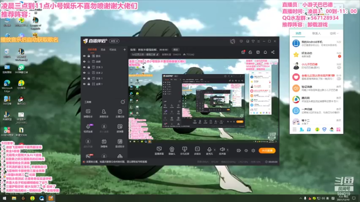The height and width of the screenshot is (202, 360).
Task: Add a 摄像头 camera source
Action: point(172,151)
